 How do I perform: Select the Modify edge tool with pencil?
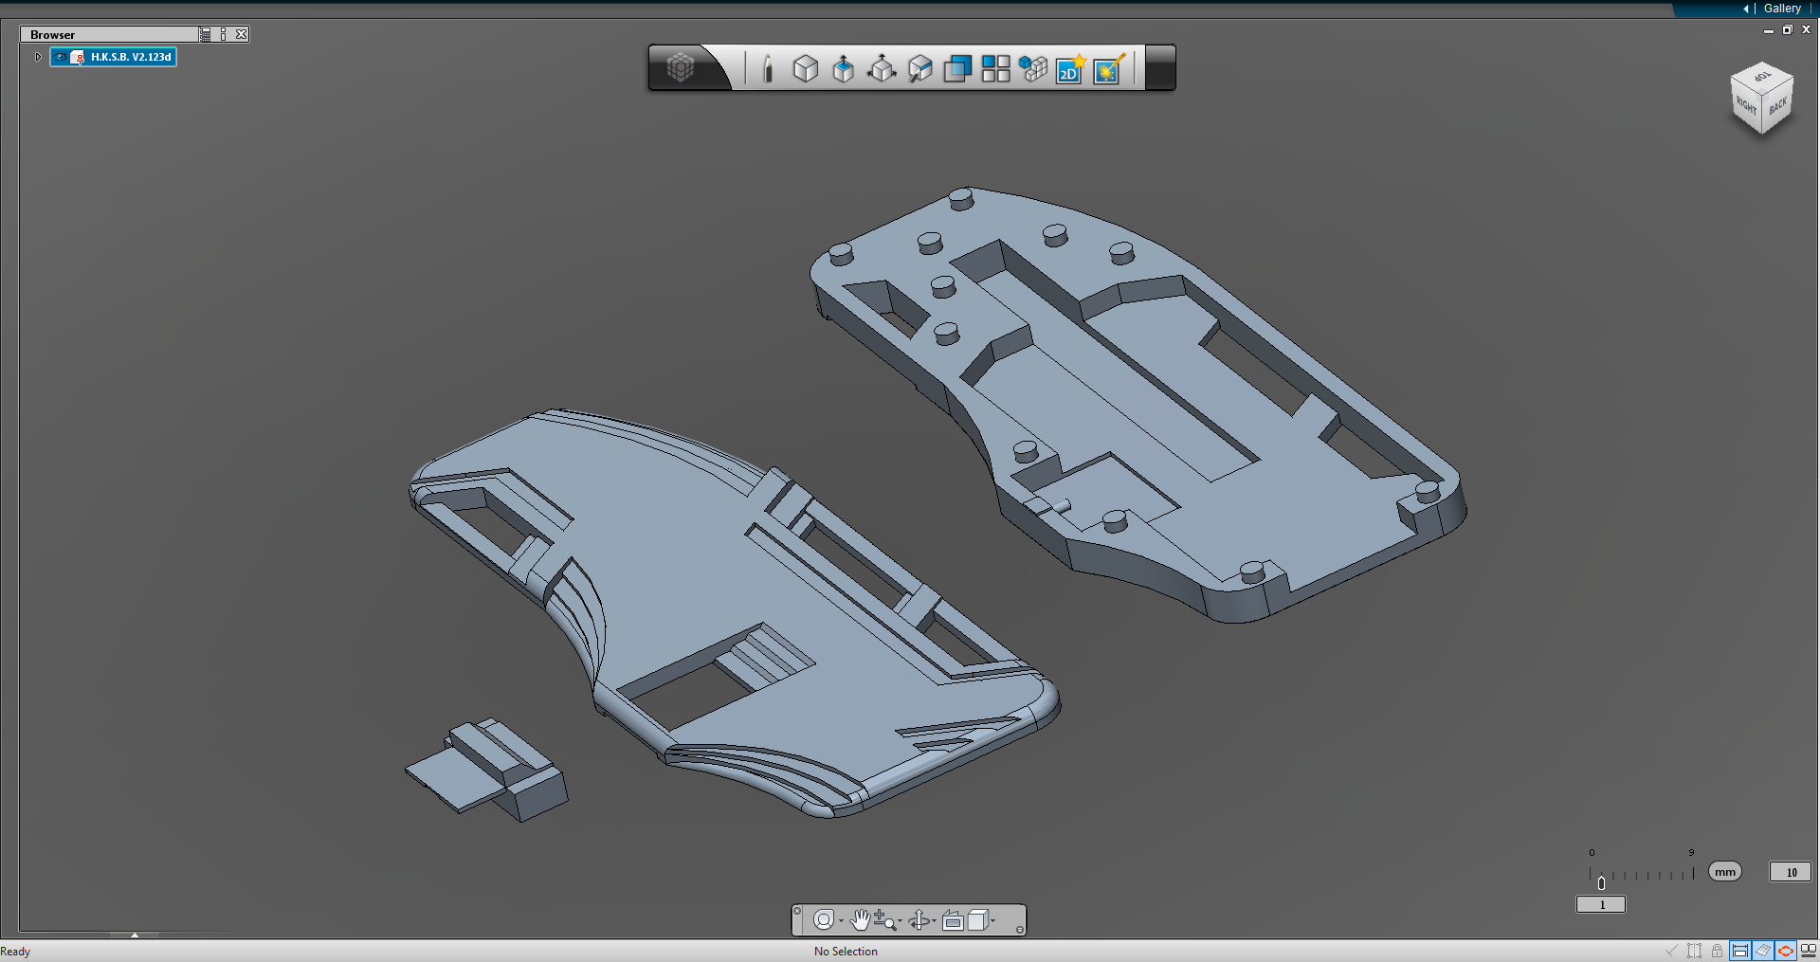(x=919, y=68)
